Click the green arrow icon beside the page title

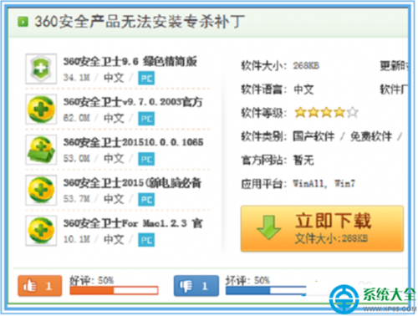coord(23,22)
